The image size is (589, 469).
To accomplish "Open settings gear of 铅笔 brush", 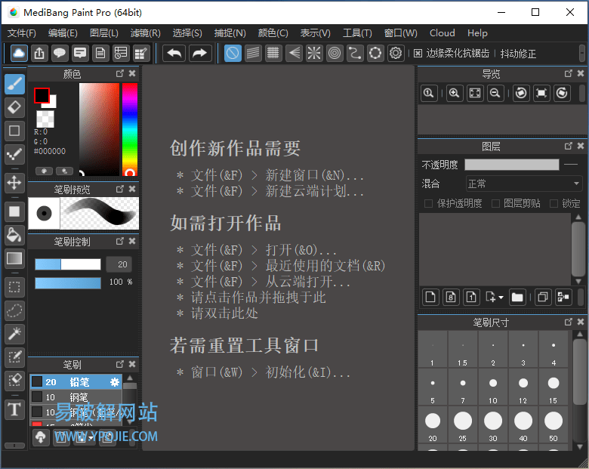I will [115, 382].
